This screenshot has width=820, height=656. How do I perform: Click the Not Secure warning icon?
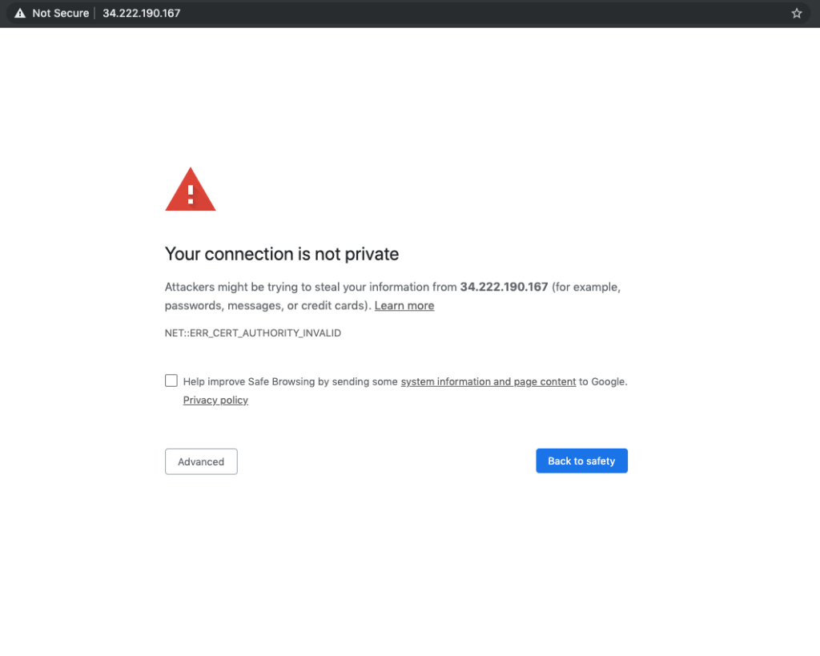coord(18,13)
